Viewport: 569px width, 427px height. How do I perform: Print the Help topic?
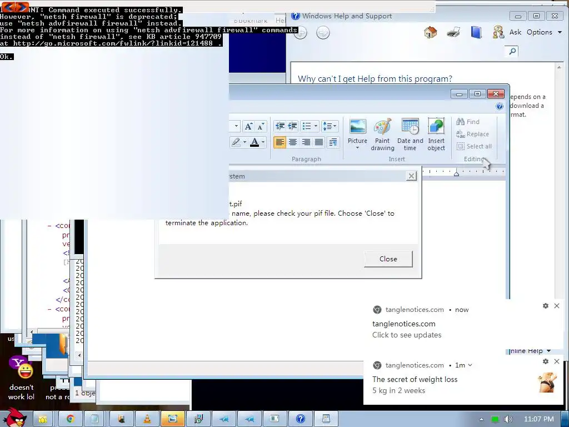pyautogui.click(x=453, y=32)
